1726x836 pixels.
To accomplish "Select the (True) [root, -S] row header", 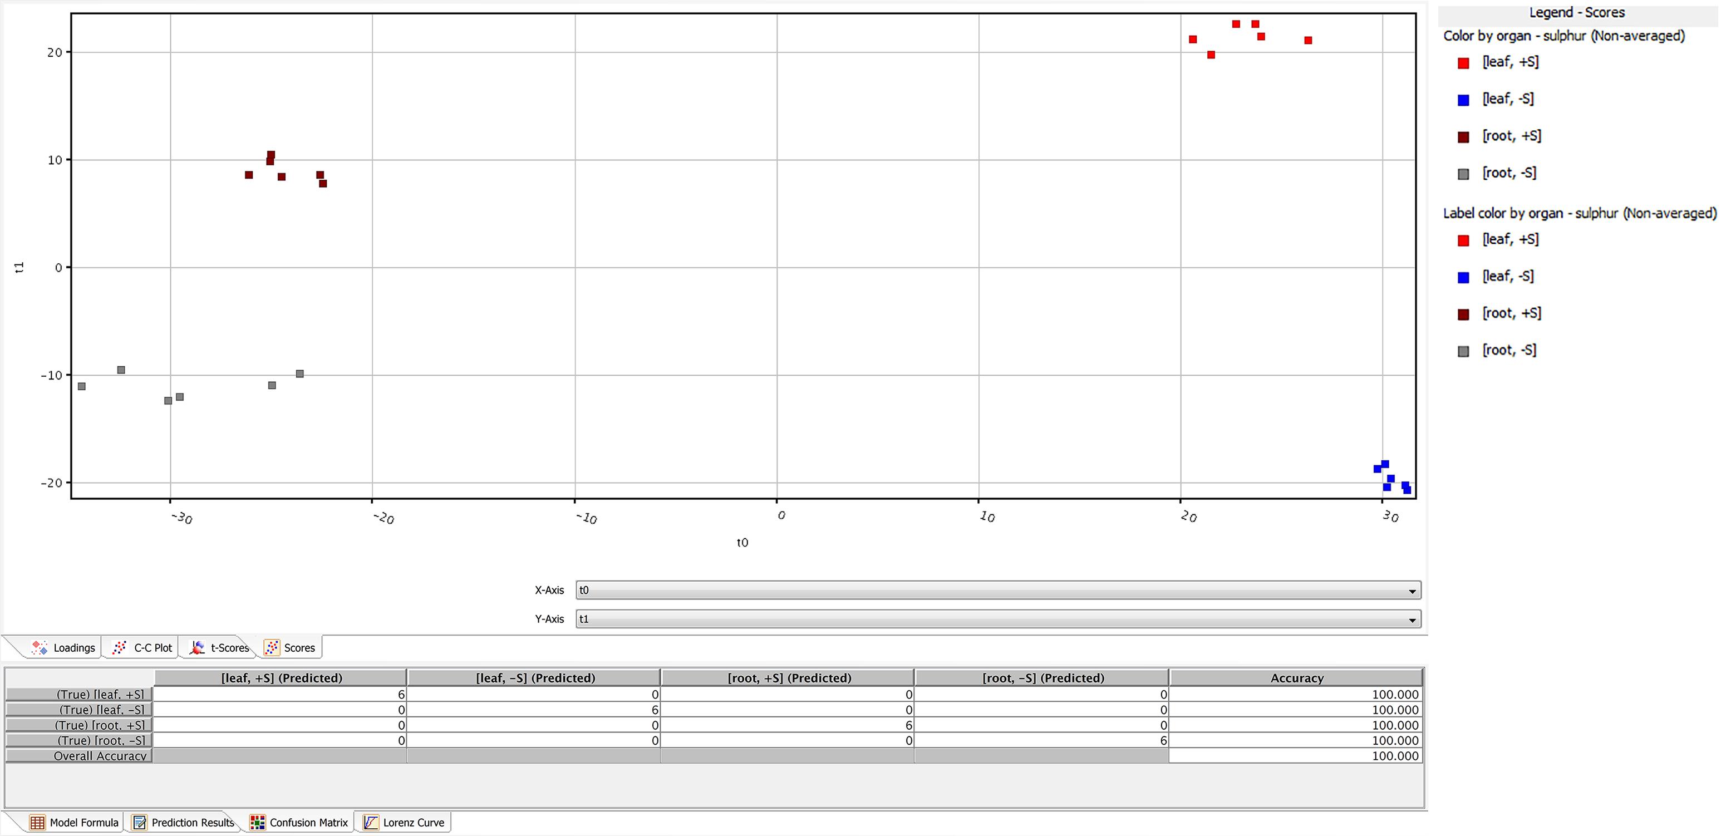I will click(79, 740).
